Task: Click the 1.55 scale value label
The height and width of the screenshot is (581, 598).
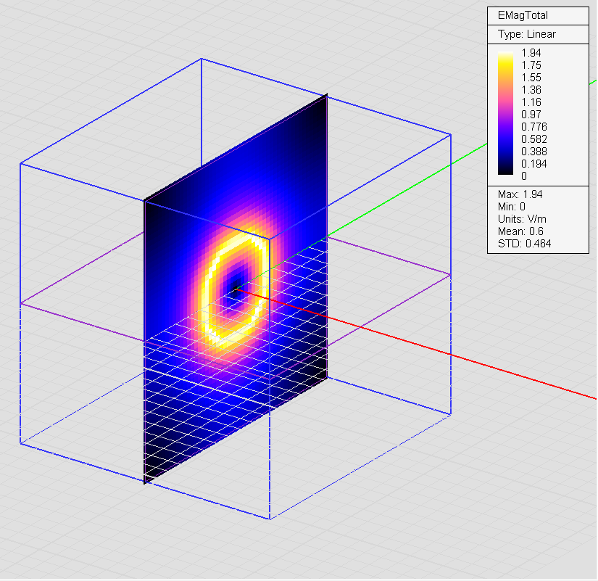Action: click(x=531, y=77)
